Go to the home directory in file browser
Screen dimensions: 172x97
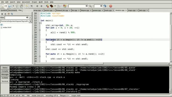click(9, 14)
